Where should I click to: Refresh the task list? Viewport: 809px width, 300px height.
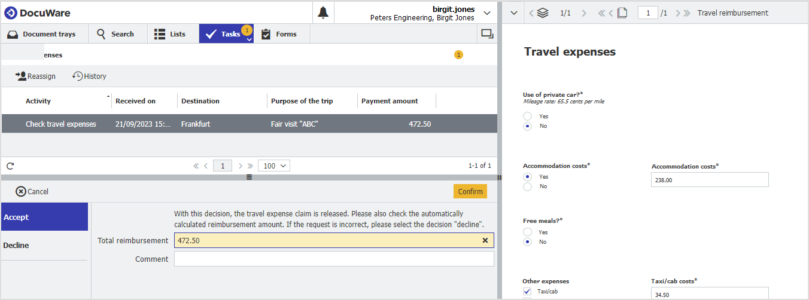click(10, 166)
